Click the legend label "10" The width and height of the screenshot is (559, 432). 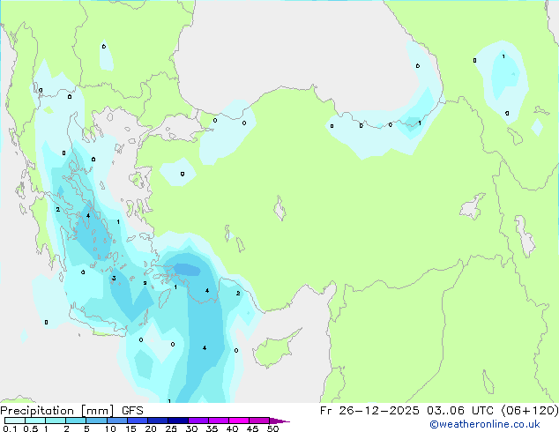(110, 428)
